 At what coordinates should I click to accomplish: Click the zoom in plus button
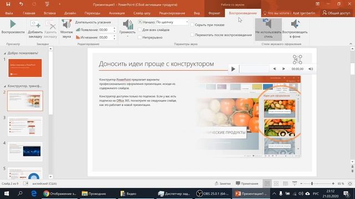tap(333, 184)
